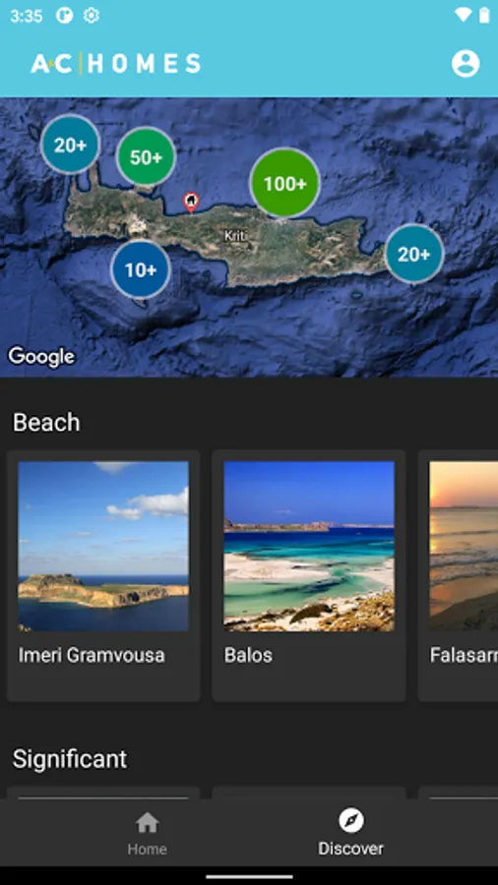Tap the Kriti label on the map
This screenshot has height=885, width=498.
pos(236,236)
